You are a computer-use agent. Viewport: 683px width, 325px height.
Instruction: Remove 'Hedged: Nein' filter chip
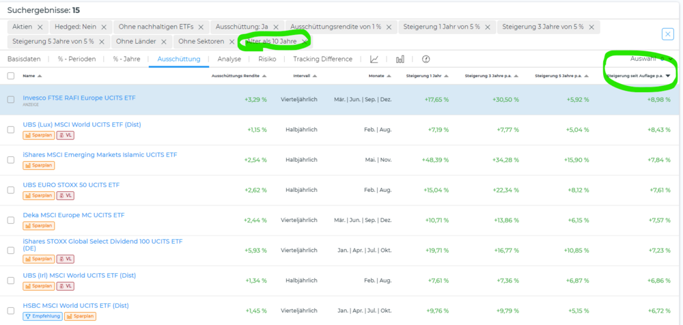[x=103, y=27]
